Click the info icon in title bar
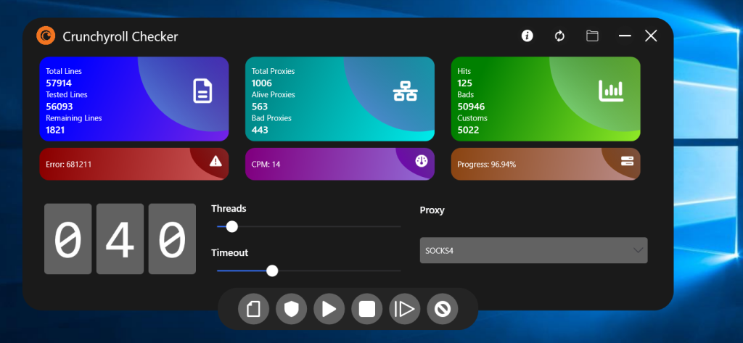The height and width of the screenshot is (343, 743). point(527,36)
